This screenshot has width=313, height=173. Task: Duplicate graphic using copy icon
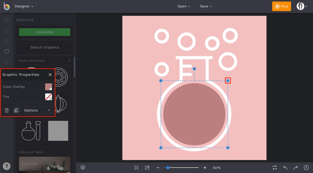(x=16, y=110)
